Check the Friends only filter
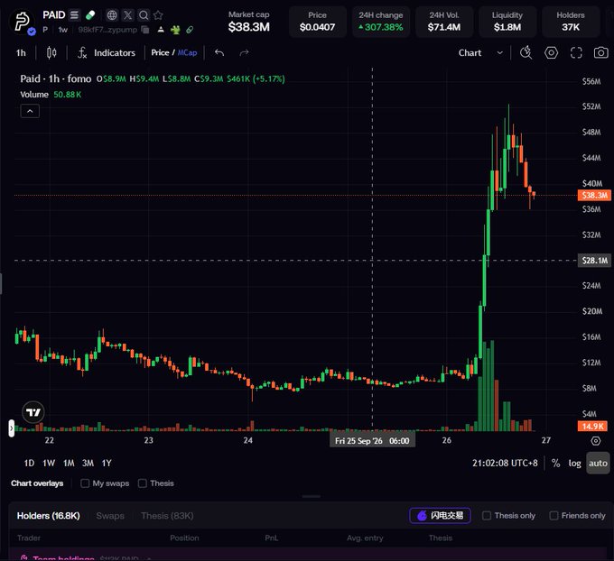This screenshot has height=561, width=614. click(x=554, y=516)
